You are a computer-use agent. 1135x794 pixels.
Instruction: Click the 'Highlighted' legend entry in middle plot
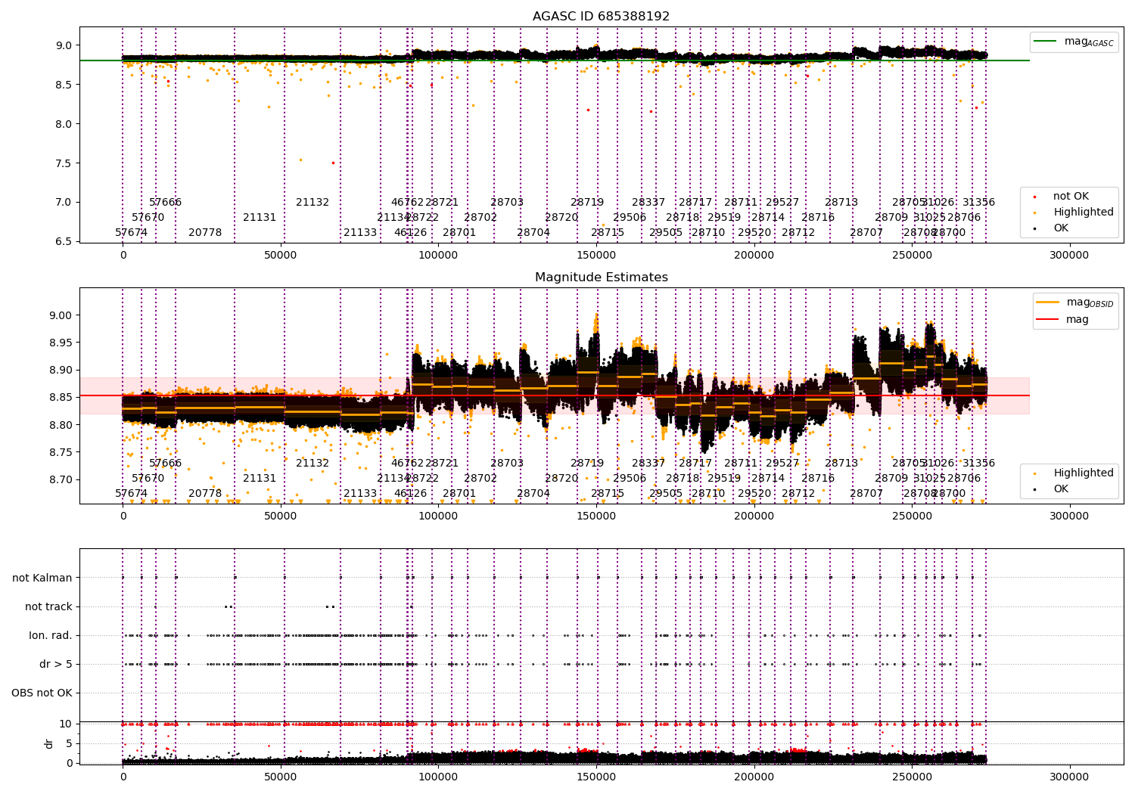(x=1083, y=473)
